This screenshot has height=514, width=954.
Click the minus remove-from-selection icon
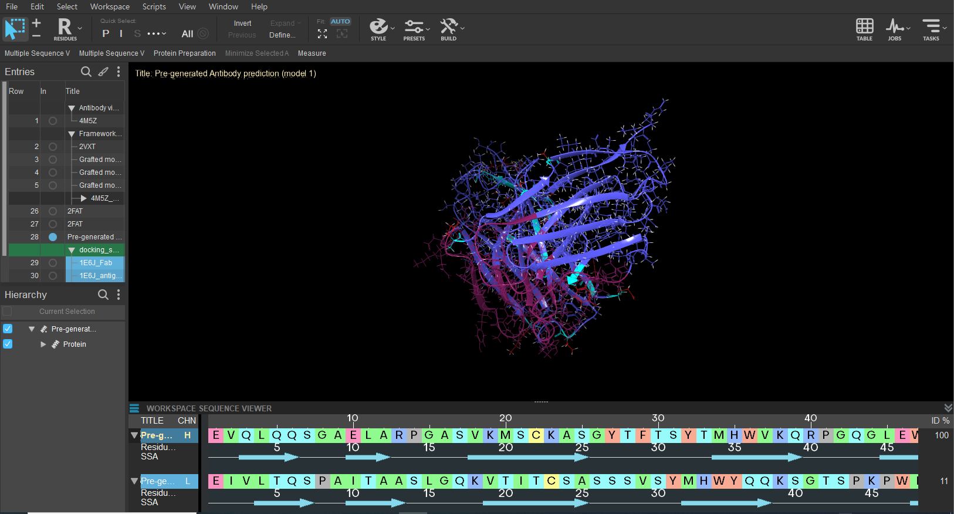[36, 35]
